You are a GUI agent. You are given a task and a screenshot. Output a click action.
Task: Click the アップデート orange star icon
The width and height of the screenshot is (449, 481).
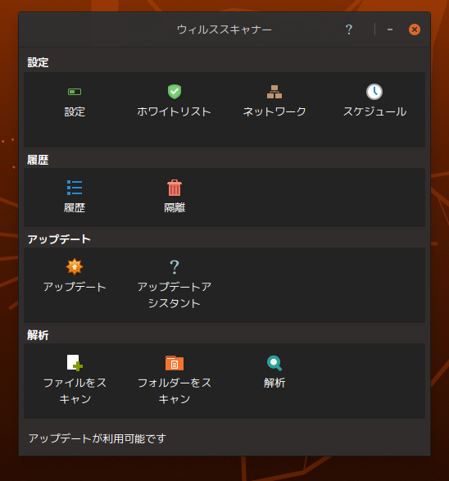click(x=75, y=267)
